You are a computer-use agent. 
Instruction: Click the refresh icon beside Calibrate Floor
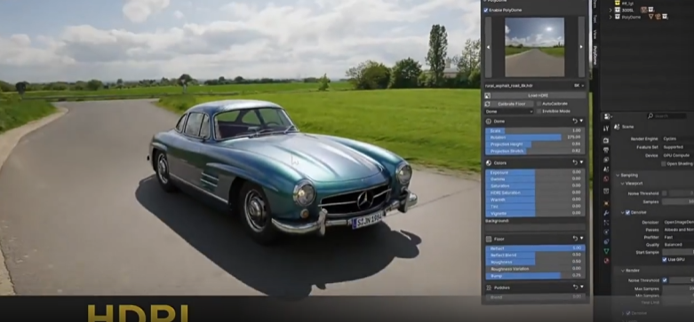click(x=488, y=104)
